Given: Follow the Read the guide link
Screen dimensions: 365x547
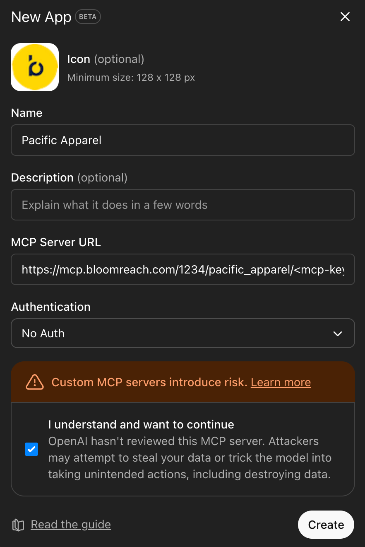Looking at the screenshot, I should 70,525.
